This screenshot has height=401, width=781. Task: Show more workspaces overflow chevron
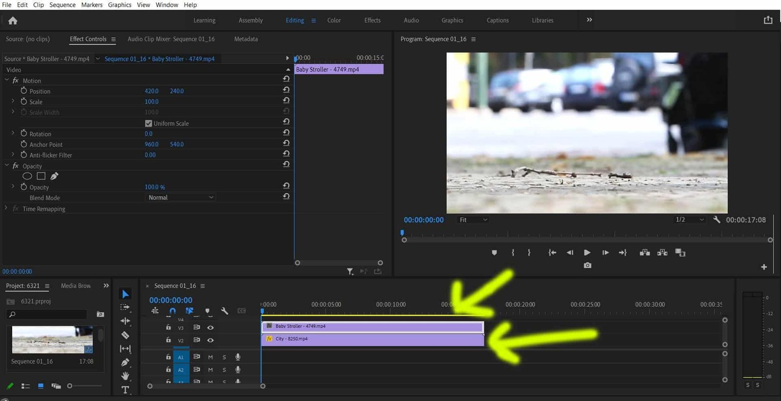click(x=589, y=20)
